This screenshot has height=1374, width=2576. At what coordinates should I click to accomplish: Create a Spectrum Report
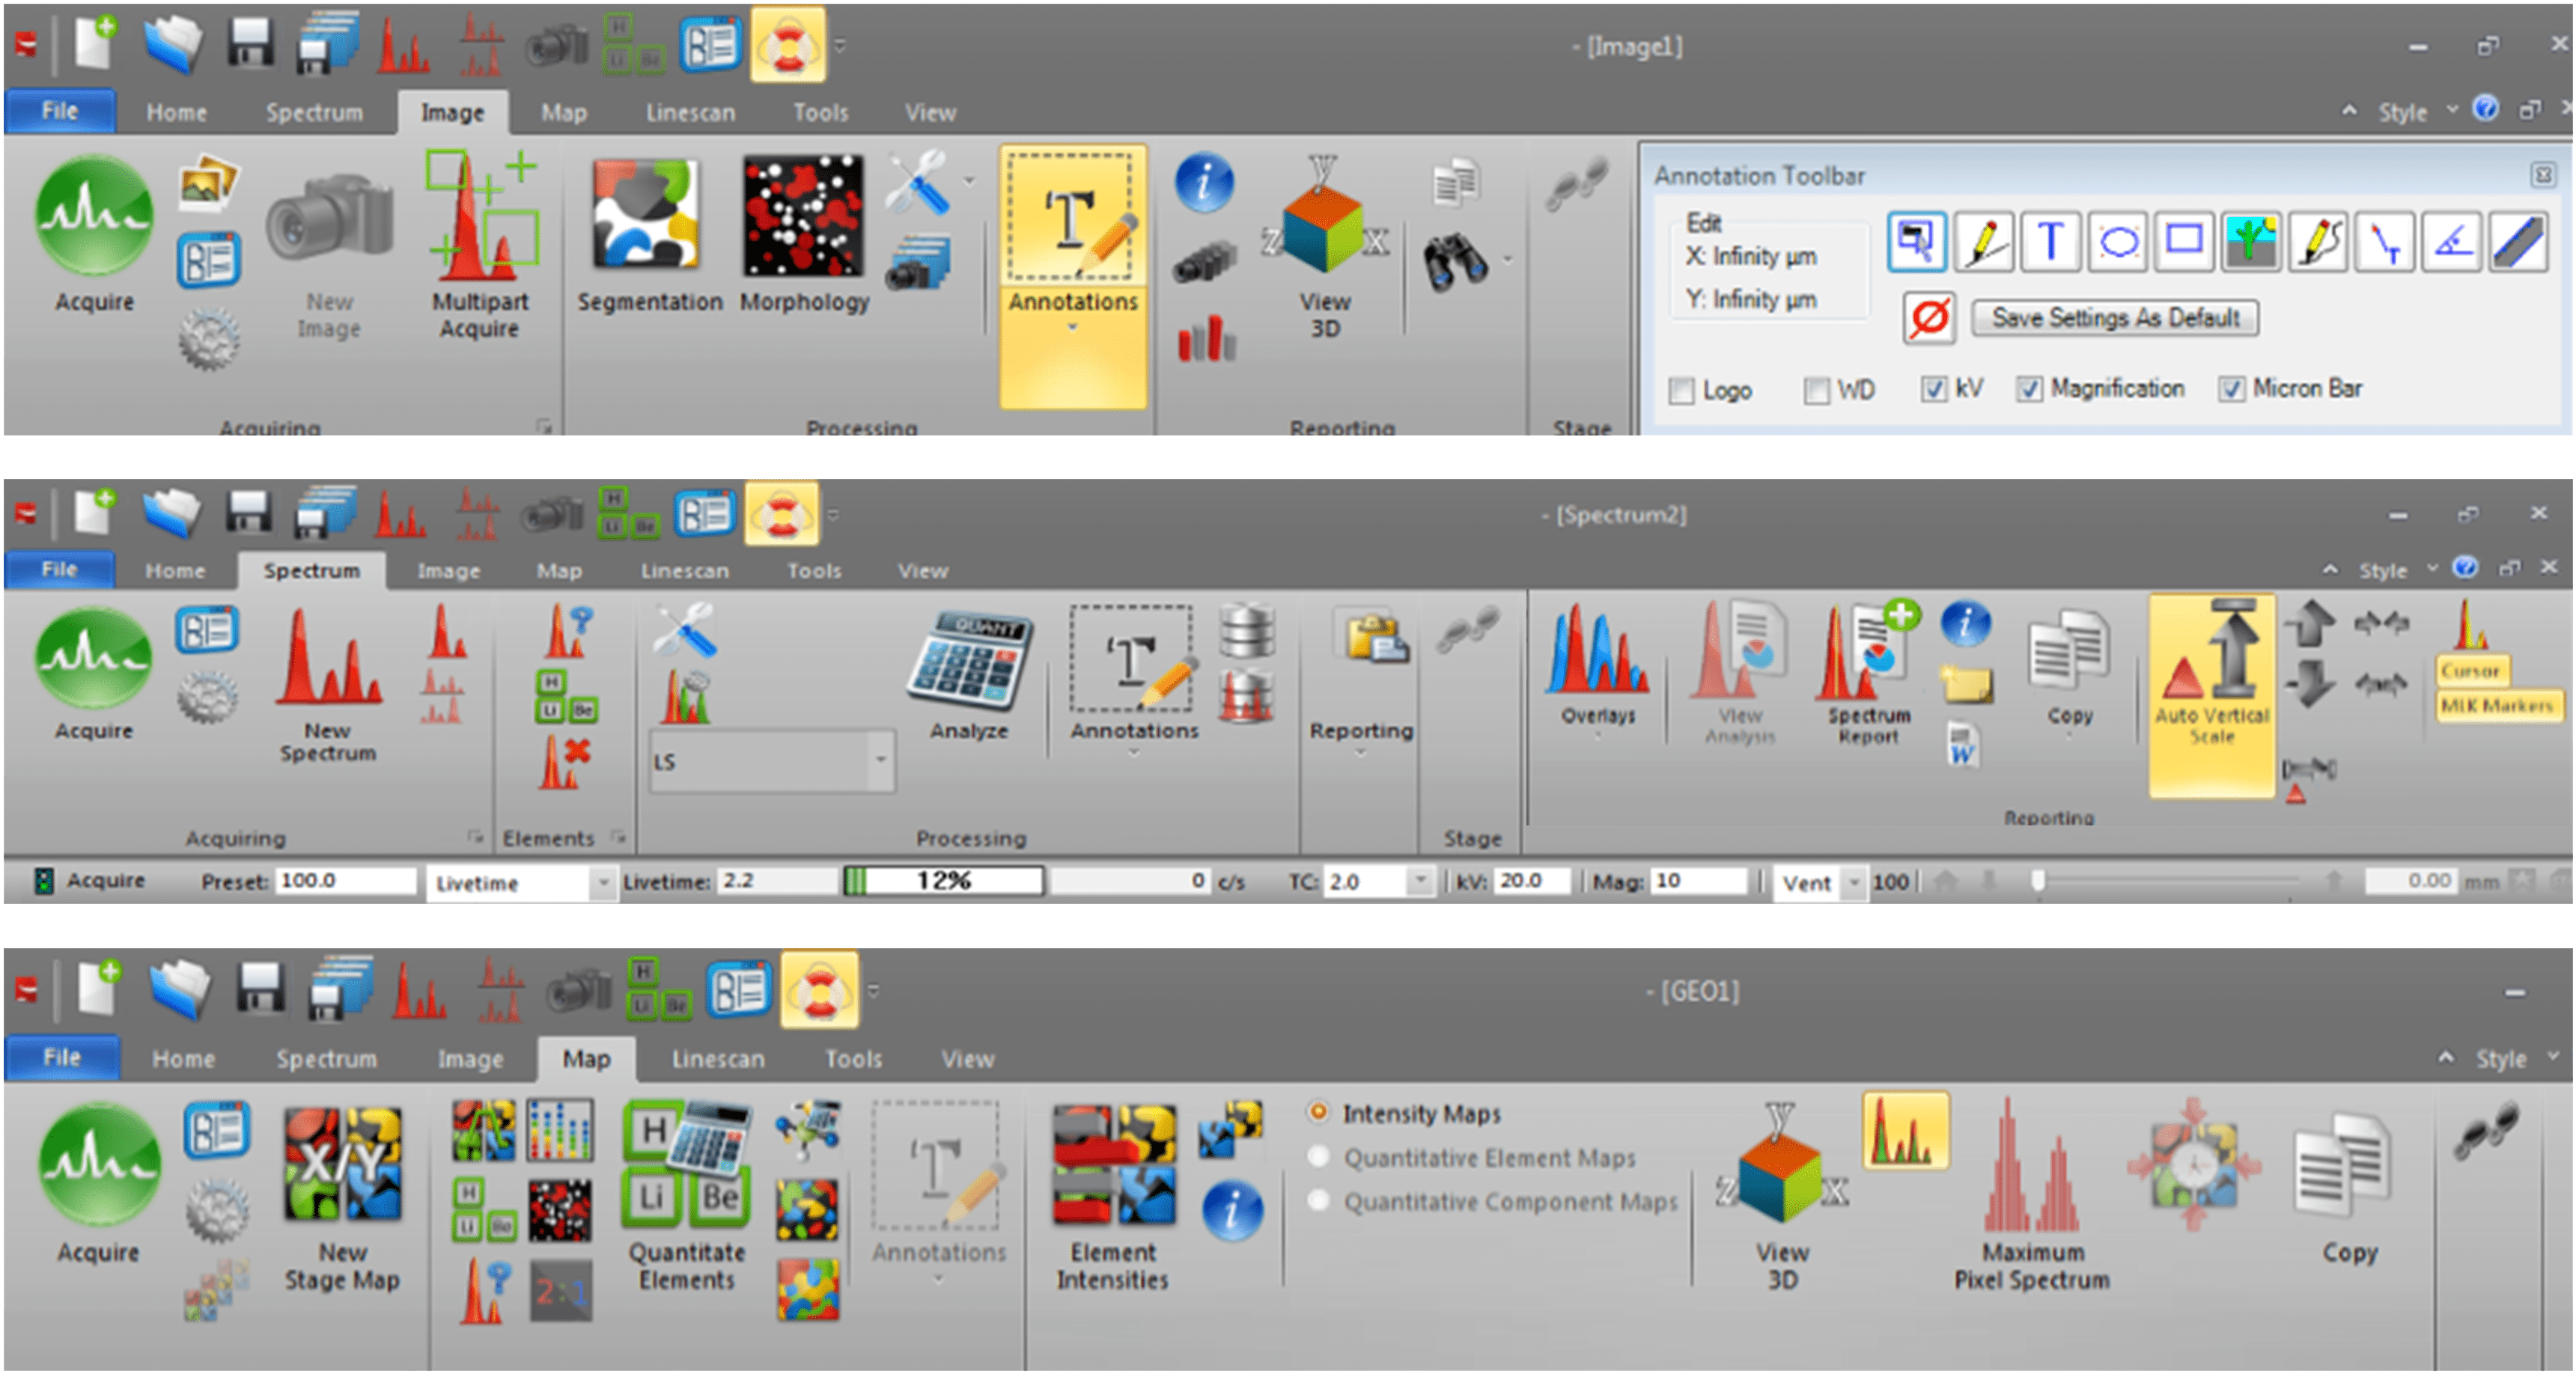point(1868,672)
